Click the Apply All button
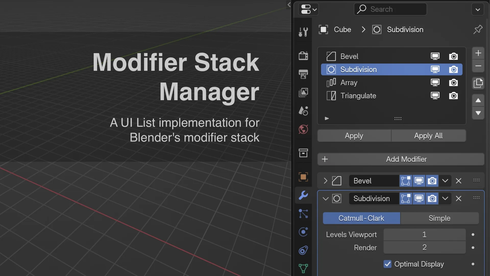Screen dimensions: 490x276 (428, 136)
